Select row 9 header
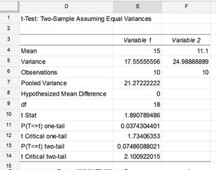Viewport: 216px width, 170px height. point(9,104)
